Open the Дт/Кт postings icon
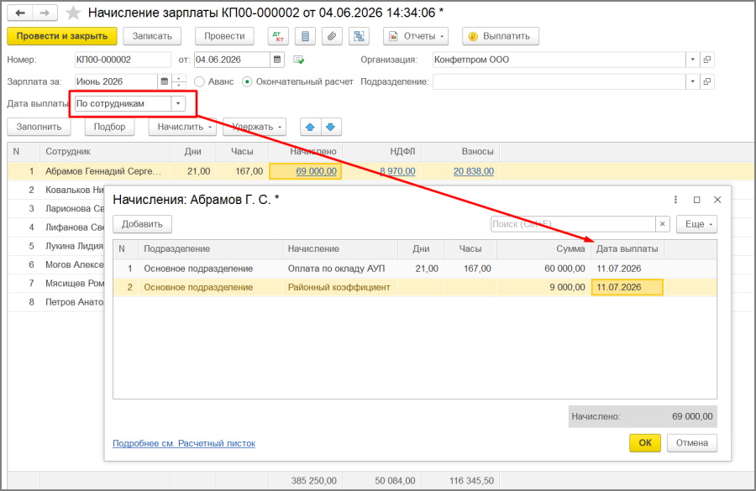 [x=278, y=36]
